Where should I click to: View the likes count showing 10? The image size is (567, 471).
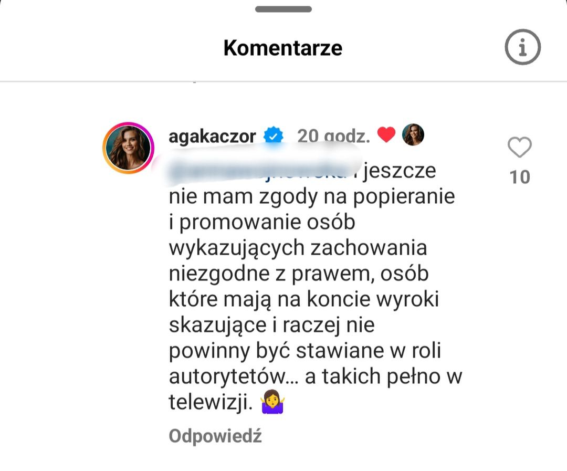pyautogui.click(x=520, y=177)
